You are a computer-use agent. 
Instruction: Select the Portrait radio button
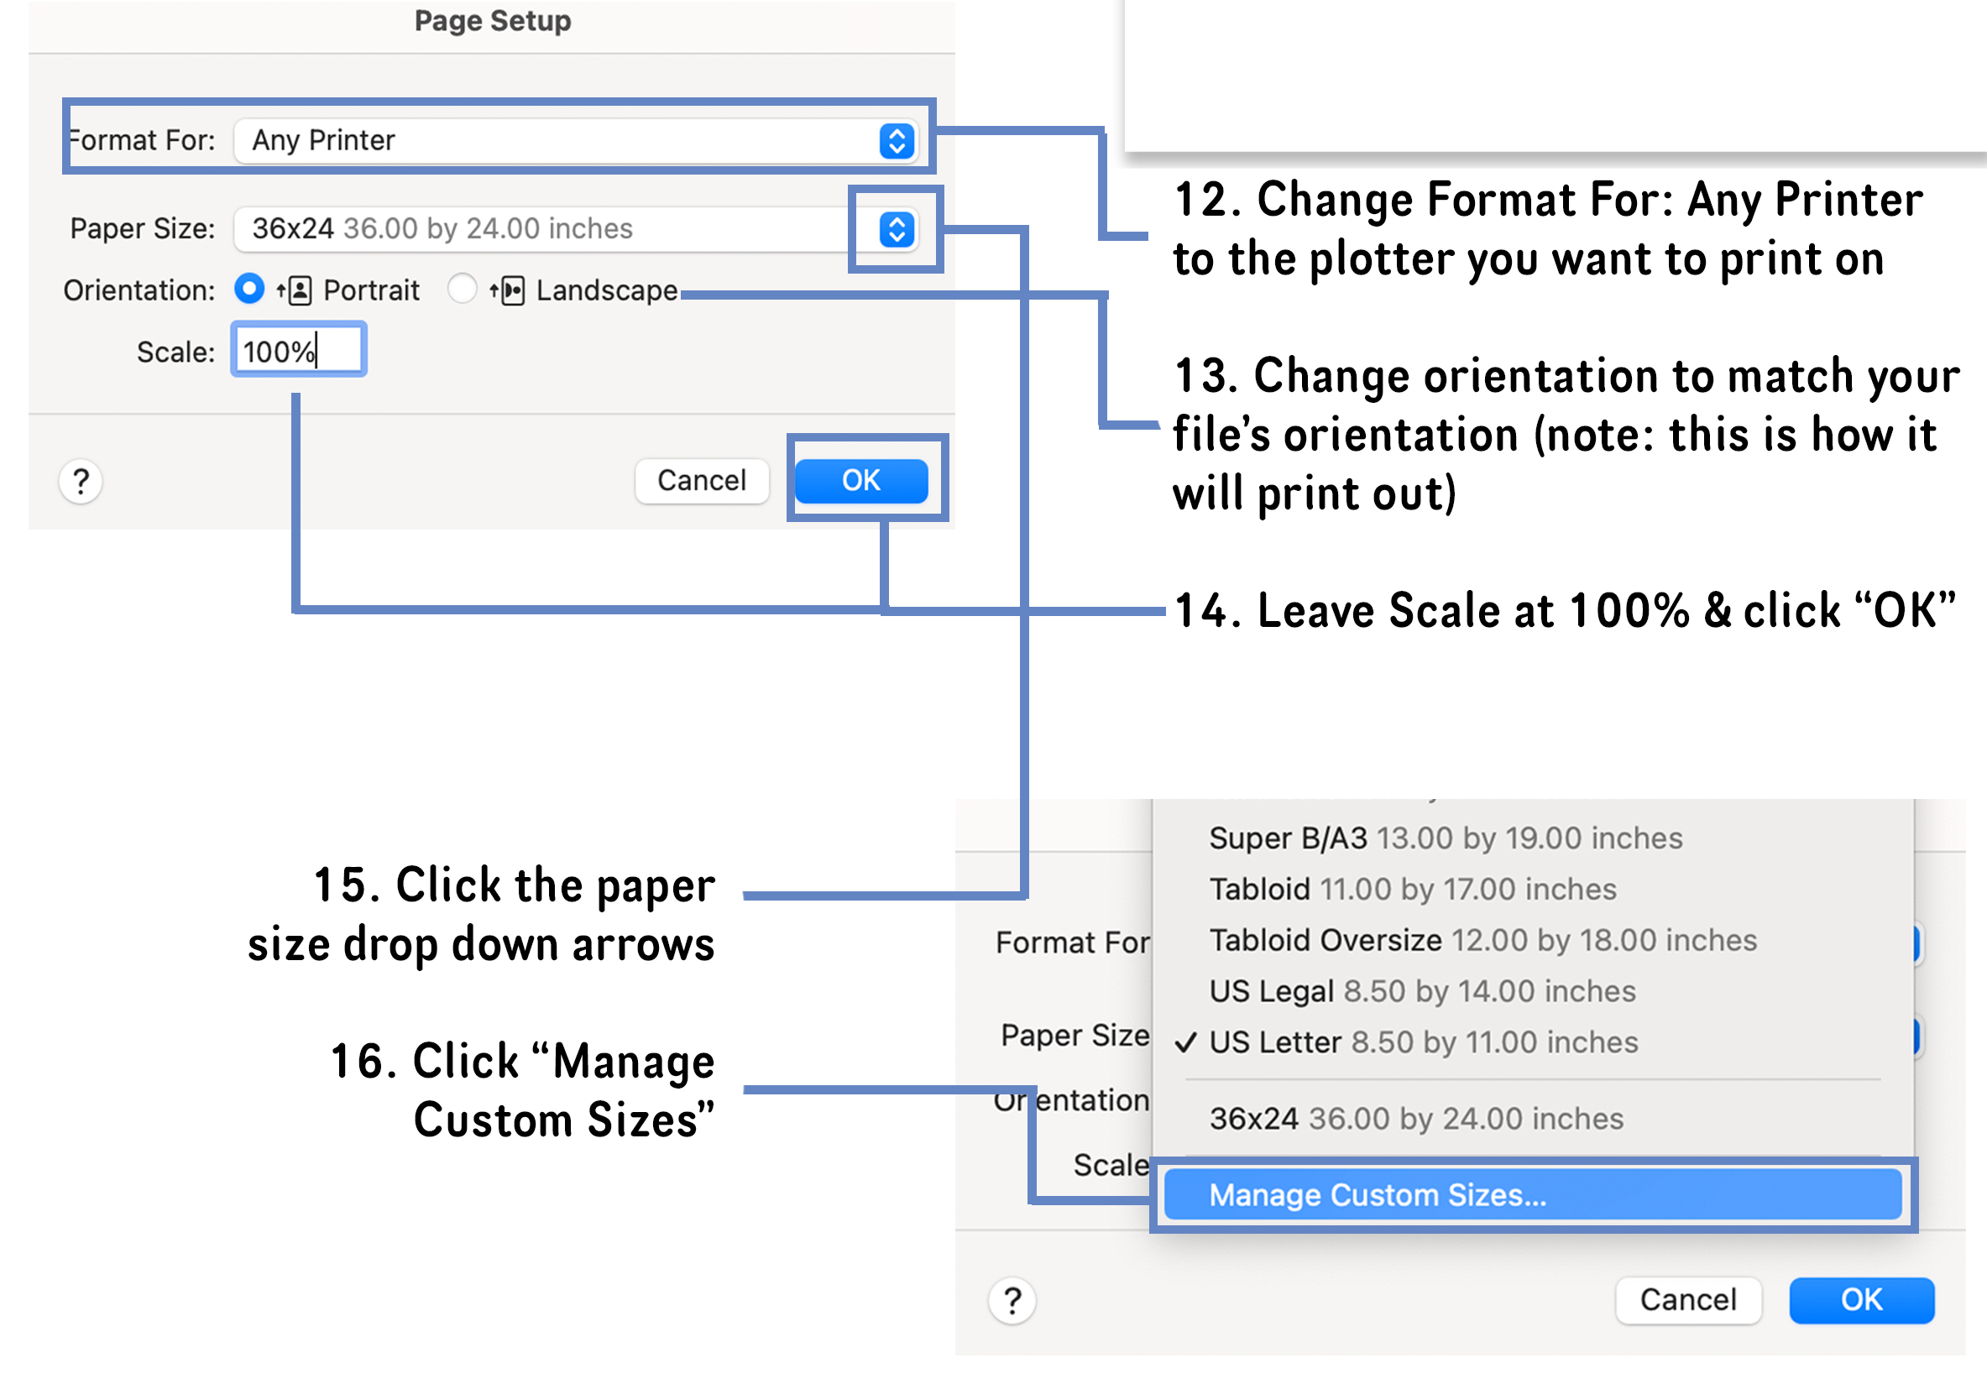click(248, 290)
